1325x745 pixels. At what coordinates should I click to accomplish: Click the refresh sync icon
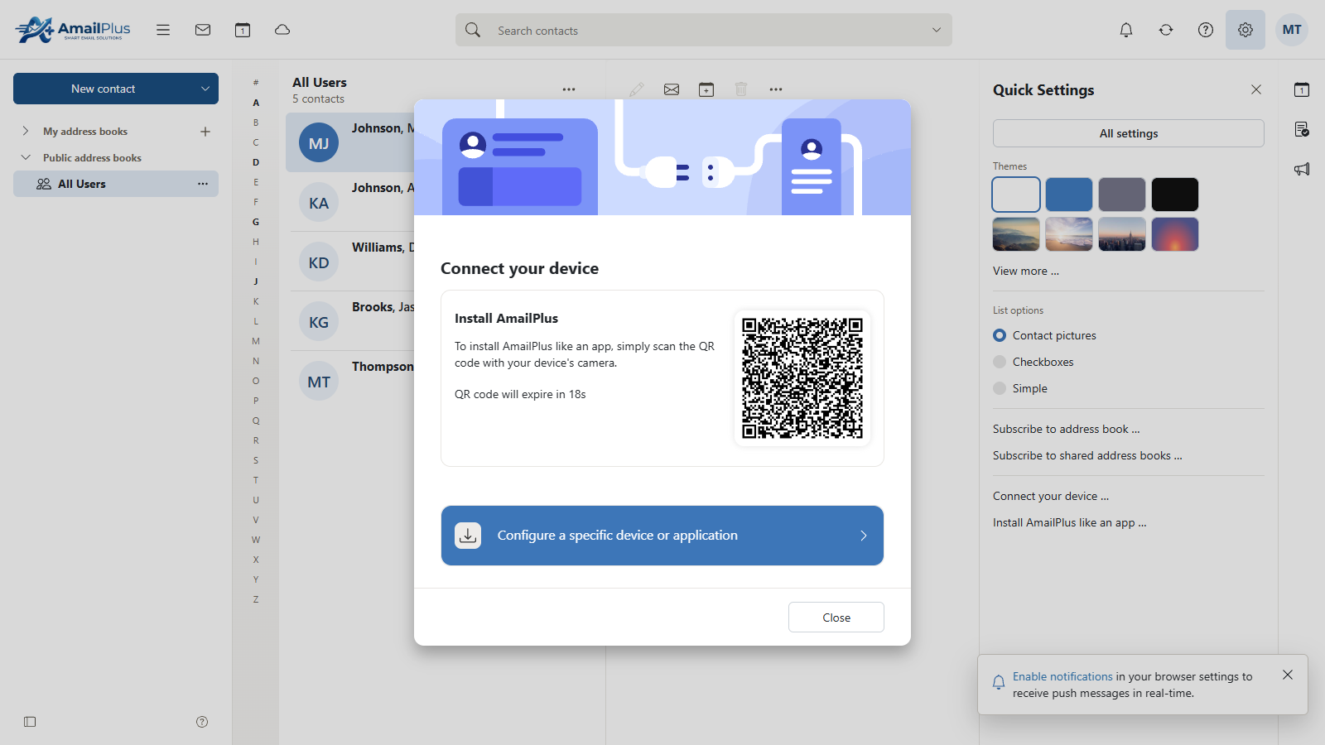pos(1166,30)
